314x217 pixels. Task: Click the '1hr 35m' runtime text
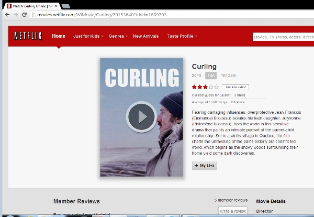229,75
